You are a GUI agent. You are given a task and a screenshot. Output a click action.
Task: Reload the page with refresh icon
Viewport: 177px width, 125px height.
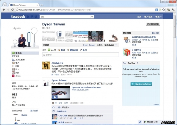pos(12,10)
